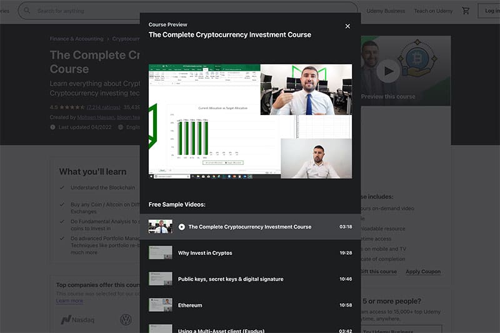Screen dimensions: 500x333
Task: Click the background Preview this course play button
Action: (x=388, y=71)
